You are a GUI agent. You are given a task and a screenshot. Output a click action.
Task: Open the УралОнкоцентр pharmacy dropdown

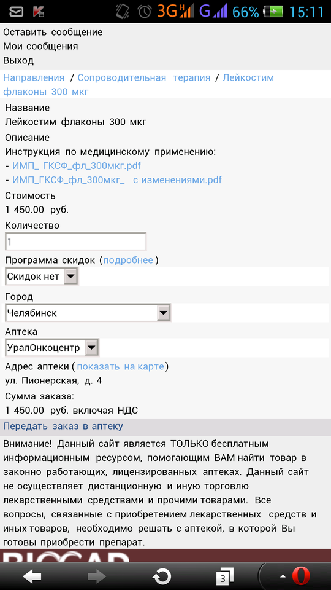52,348
